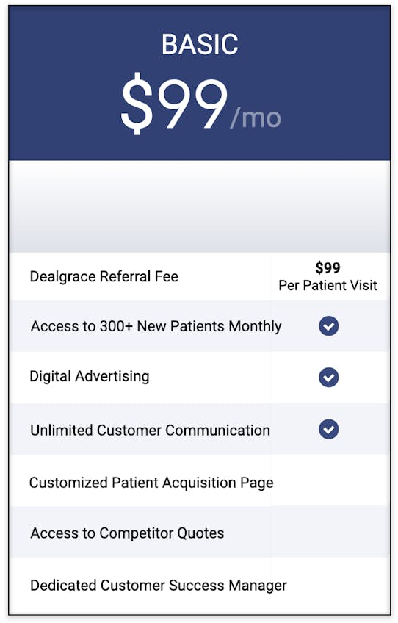Click the $99 monthly price text

(175, 104)
